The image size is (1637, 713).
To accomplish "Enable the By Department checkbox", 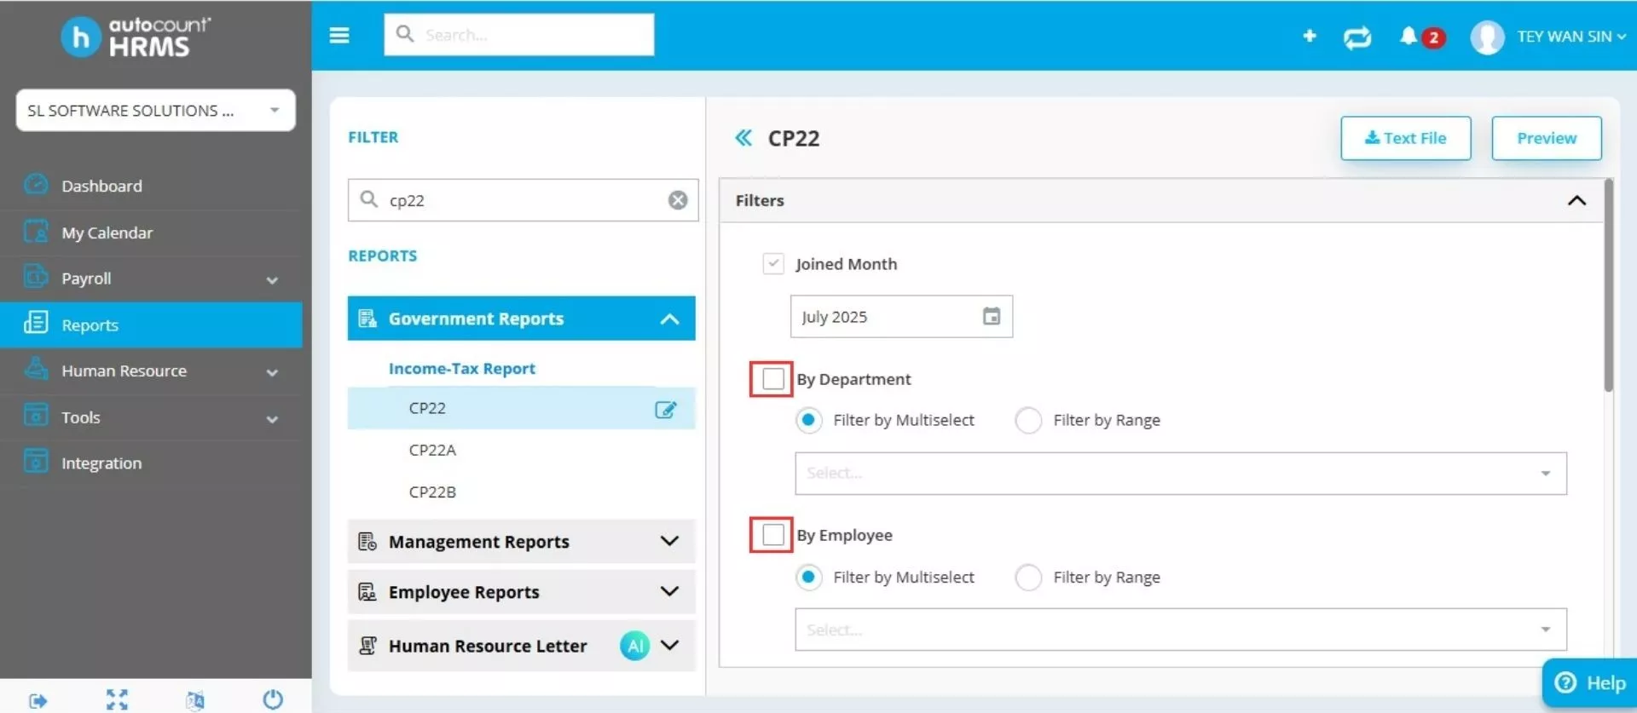I will point(772,379).
